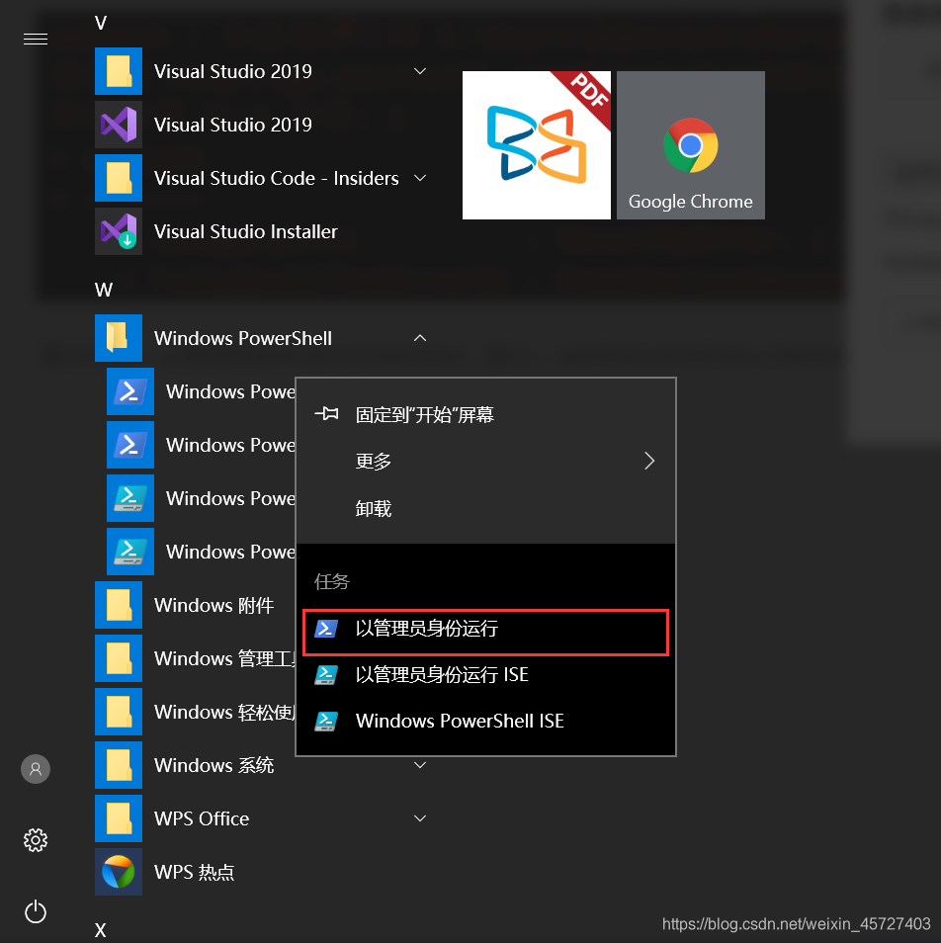Open the Settings gear in the sidebar
941x943 pixels.
coord(36,839)
